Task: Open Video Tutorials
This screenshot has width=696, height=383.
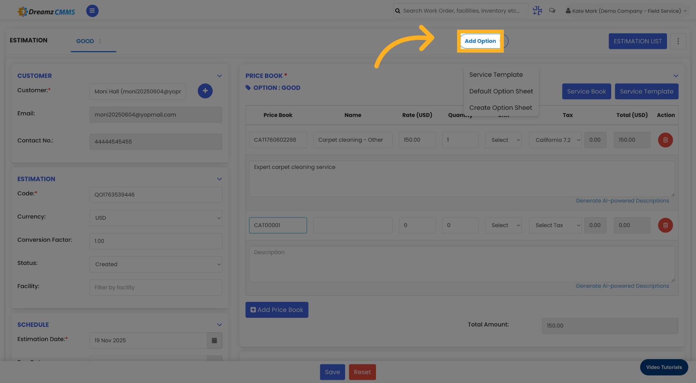Action: [664, 367]
